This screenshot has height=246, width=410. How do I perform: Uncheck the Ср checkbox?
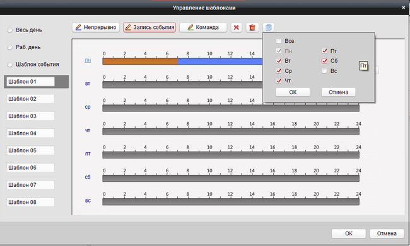(279, 71)
